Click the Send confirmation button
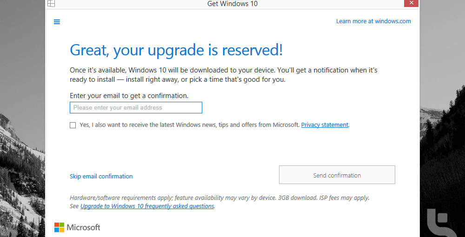The width and height of the screenshot is (465, 237). pyautogui.click(x=337, y=175)
